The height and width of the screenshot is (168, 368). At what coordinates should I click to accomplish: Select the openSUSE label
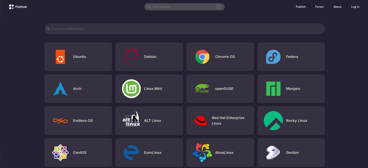(224, 89)
